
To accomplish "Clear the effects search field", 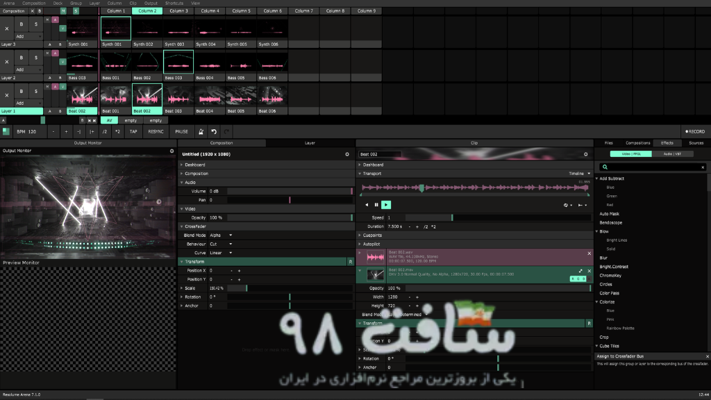I will coord(703,167).
